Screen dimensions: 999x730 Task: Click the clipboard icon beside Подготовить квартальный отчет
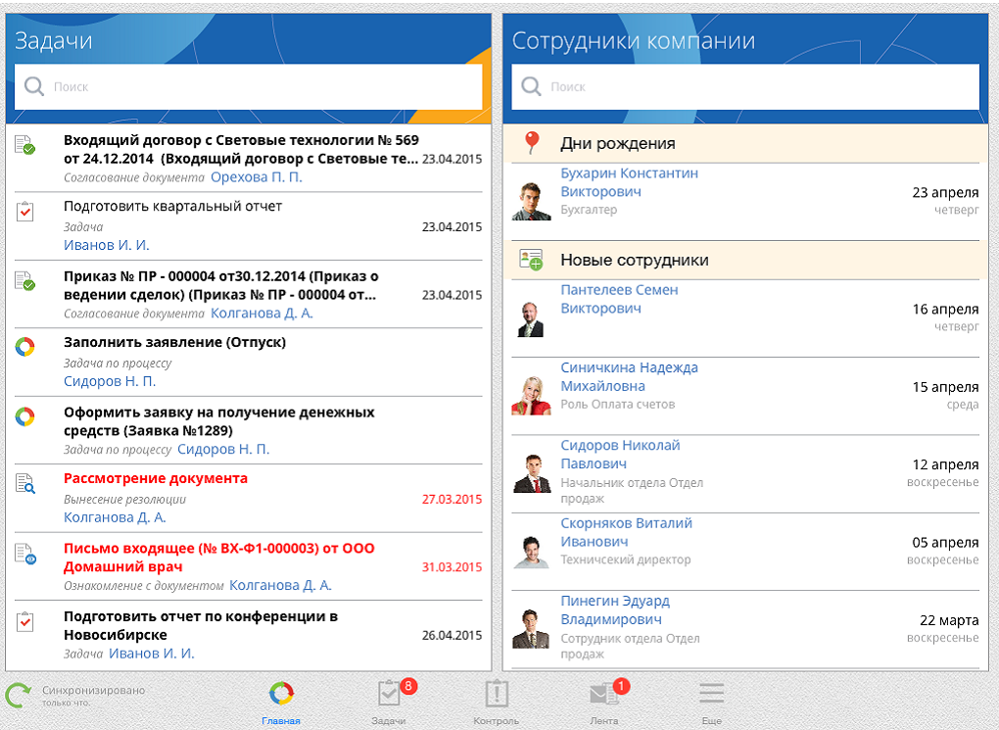click(x=24, y=211)
